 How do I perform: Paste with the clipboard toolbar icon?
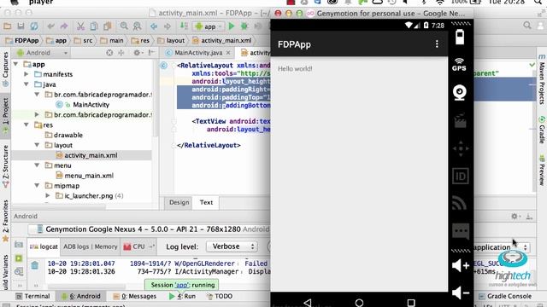(x=108, y=26)
